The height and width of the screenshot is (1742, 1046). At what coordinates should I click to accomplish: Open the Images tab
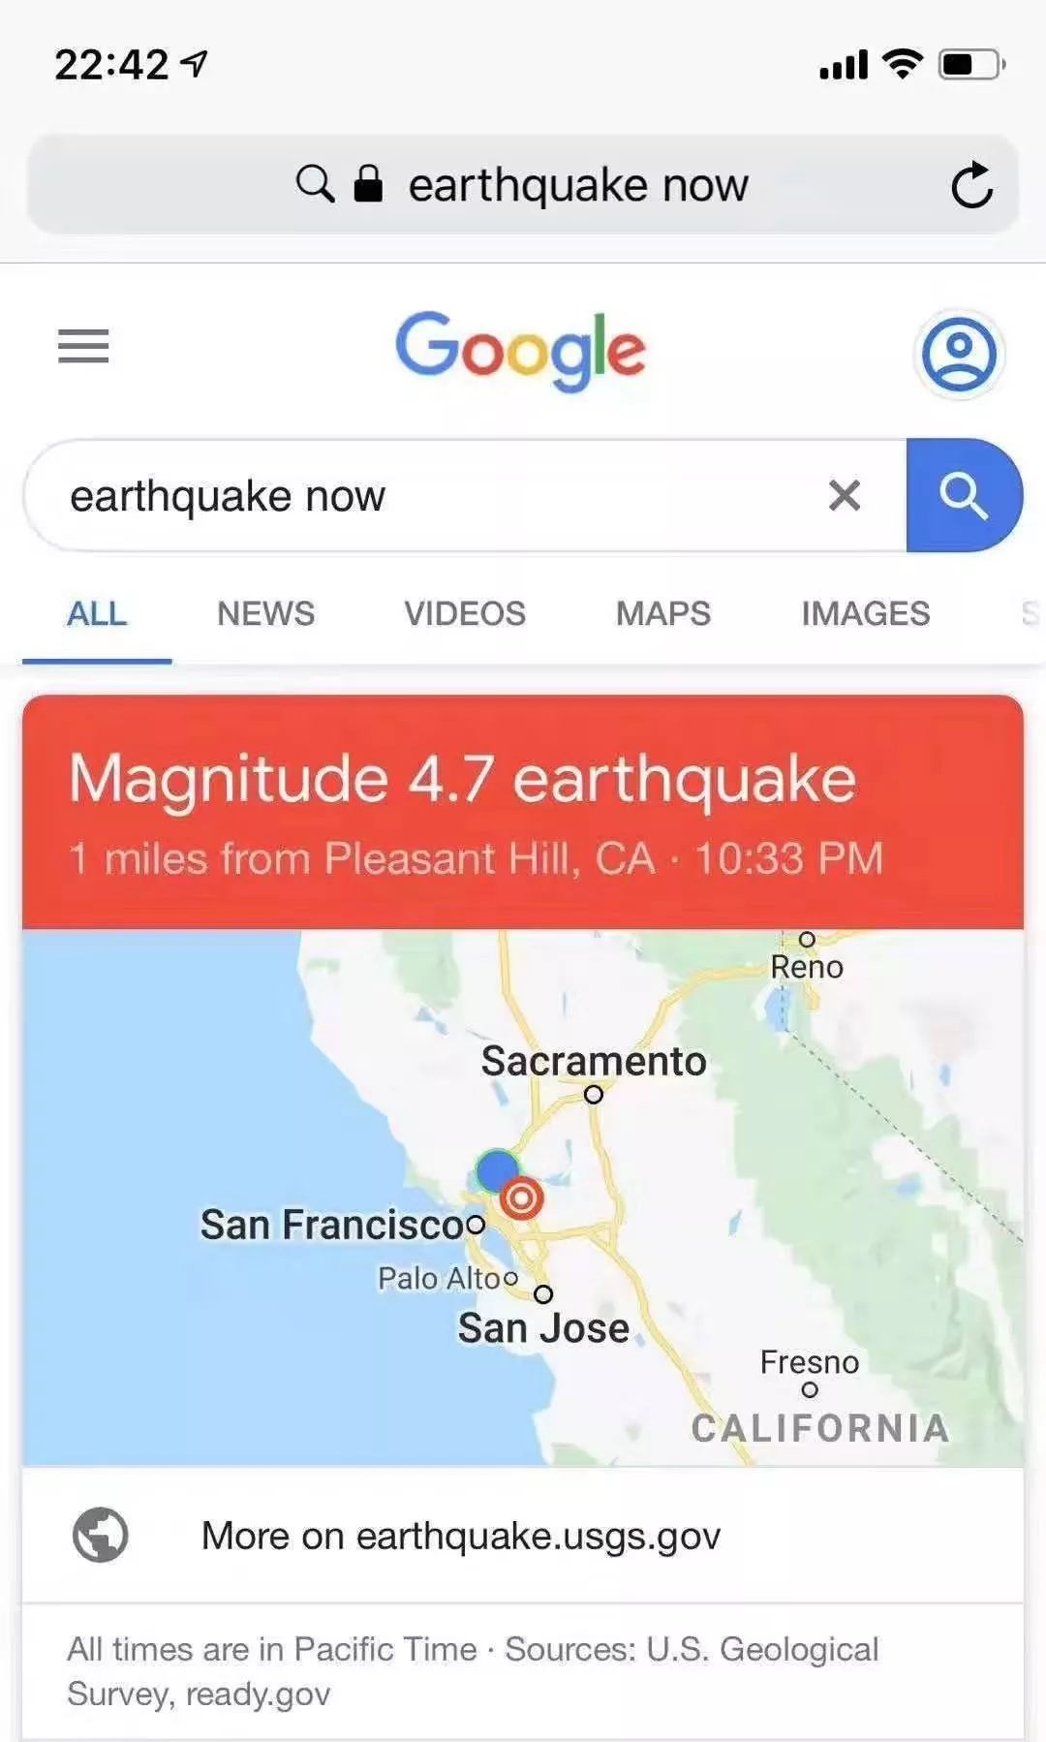coord(865,613)
